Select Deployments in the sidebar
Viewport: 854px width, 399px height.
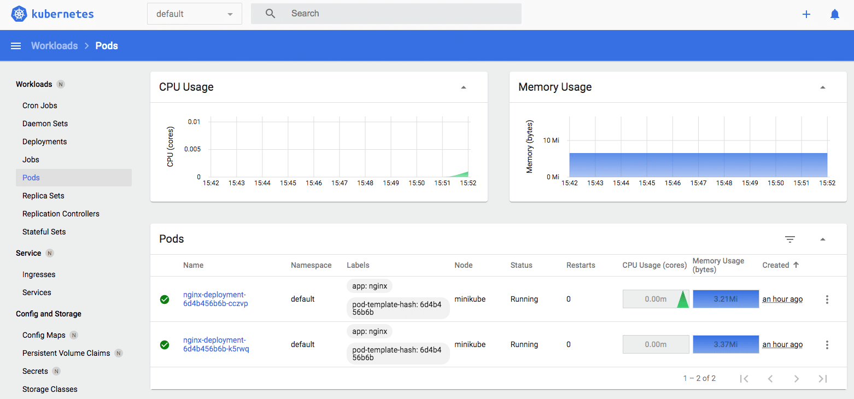tap(44, 141)
